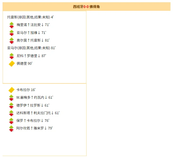This screenshot has width=173, height=158.
Task: Click substitution icon for W.塞梅多↑约瓦内
Action: pos(11,98)
